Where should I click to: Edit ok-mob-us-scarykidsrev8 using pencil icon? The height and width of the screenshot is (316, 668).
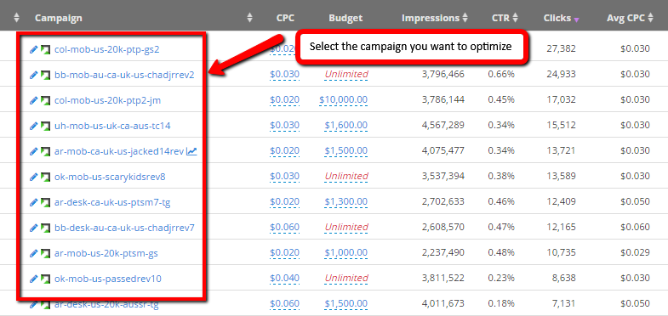click(34, 177)
